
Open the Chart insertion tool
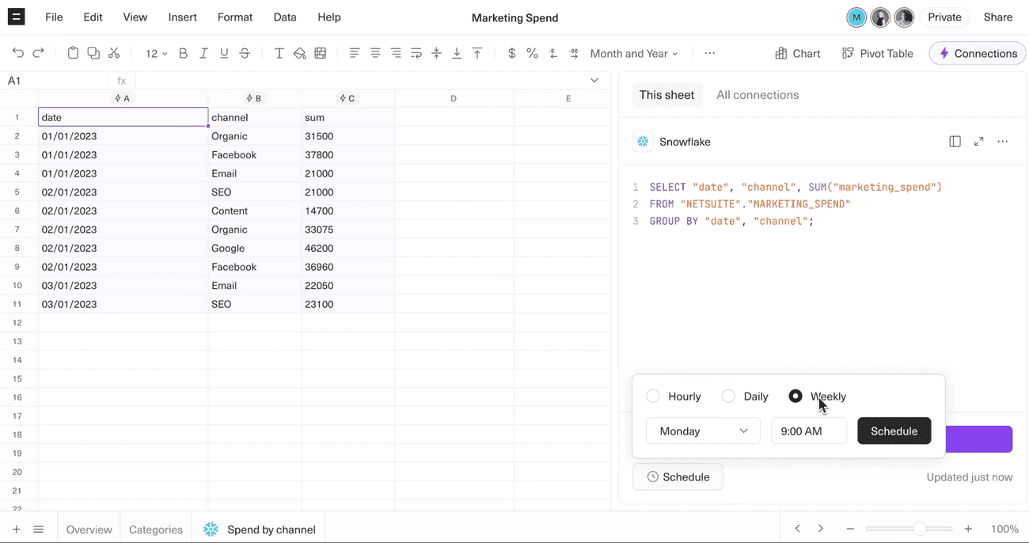(x=797, y=53)
